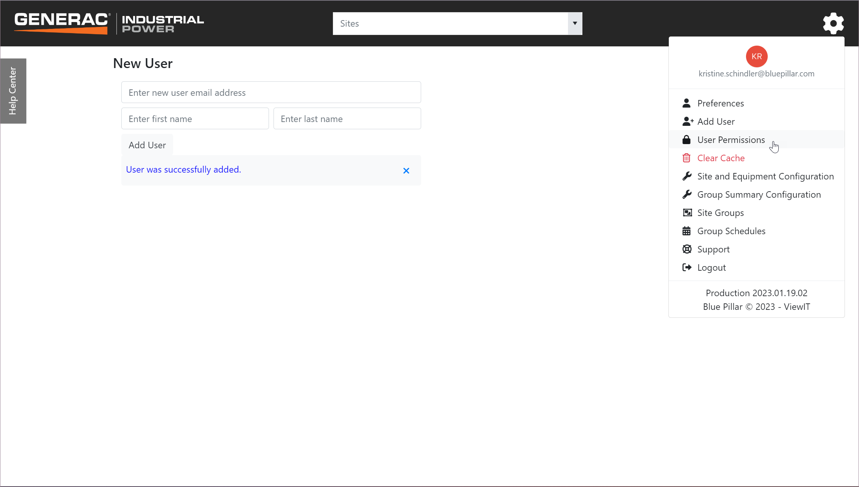Click the life ring Support icon

(687, 249)
